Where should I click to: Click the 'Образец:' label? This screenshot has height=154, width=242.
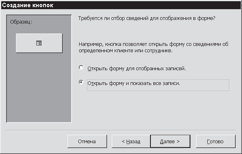pos(21,22)
